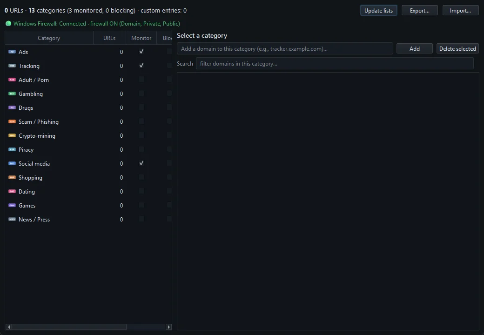Click the filter domains search field
Viewport: 484px width, 335px height.
[x=335, y=64]
